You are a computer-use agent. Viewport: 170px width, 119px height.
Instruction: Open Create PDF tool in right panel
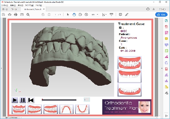point(166,26)
